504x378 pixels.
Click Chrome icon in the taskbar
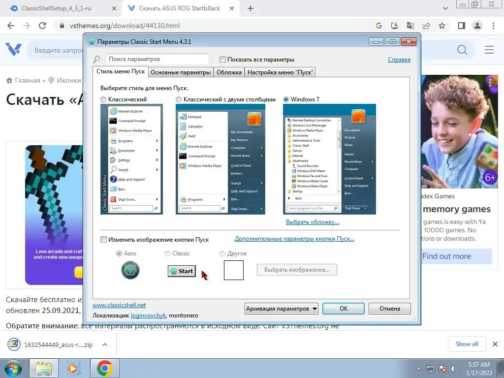click(x=104, y=368)
